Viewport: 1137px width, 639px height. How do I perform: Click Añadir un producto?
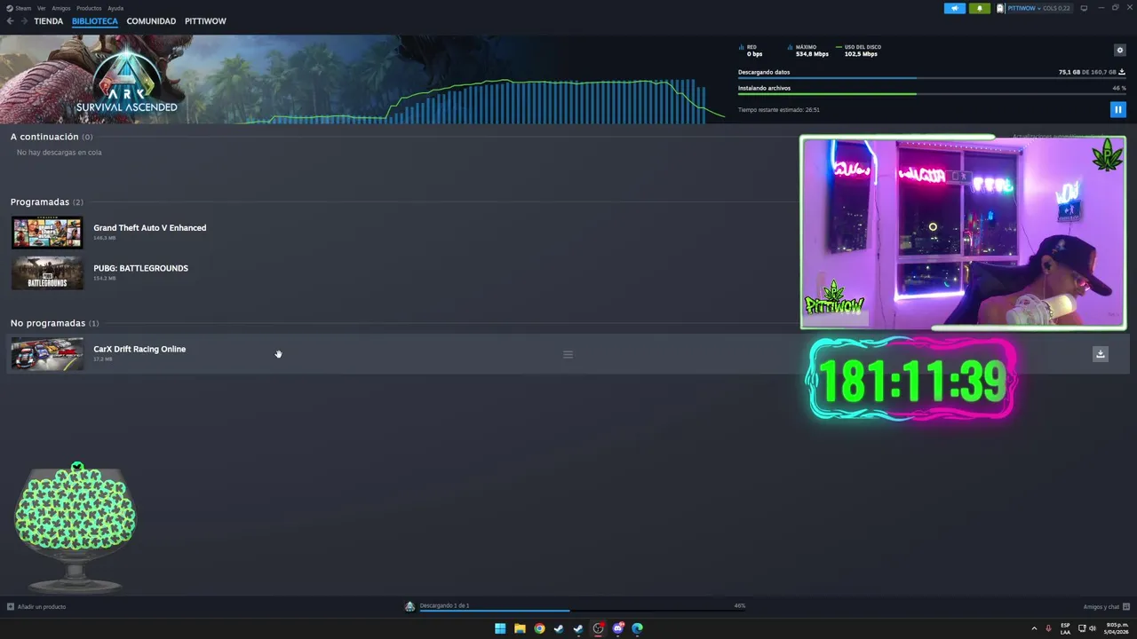click(36, 606)
